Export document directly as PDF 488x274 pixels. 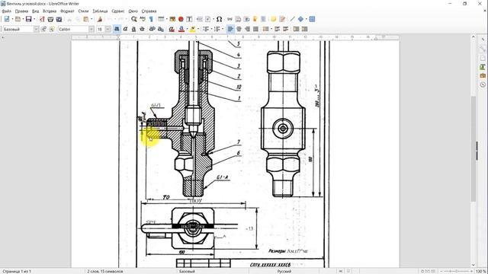click(x=42, y=19)
